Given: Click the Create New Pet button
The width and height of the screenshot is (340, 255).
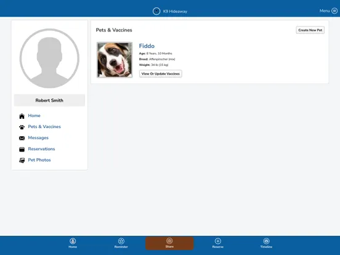Looking at the screenshot, I should pyautogui.click(x=310, y=30).
